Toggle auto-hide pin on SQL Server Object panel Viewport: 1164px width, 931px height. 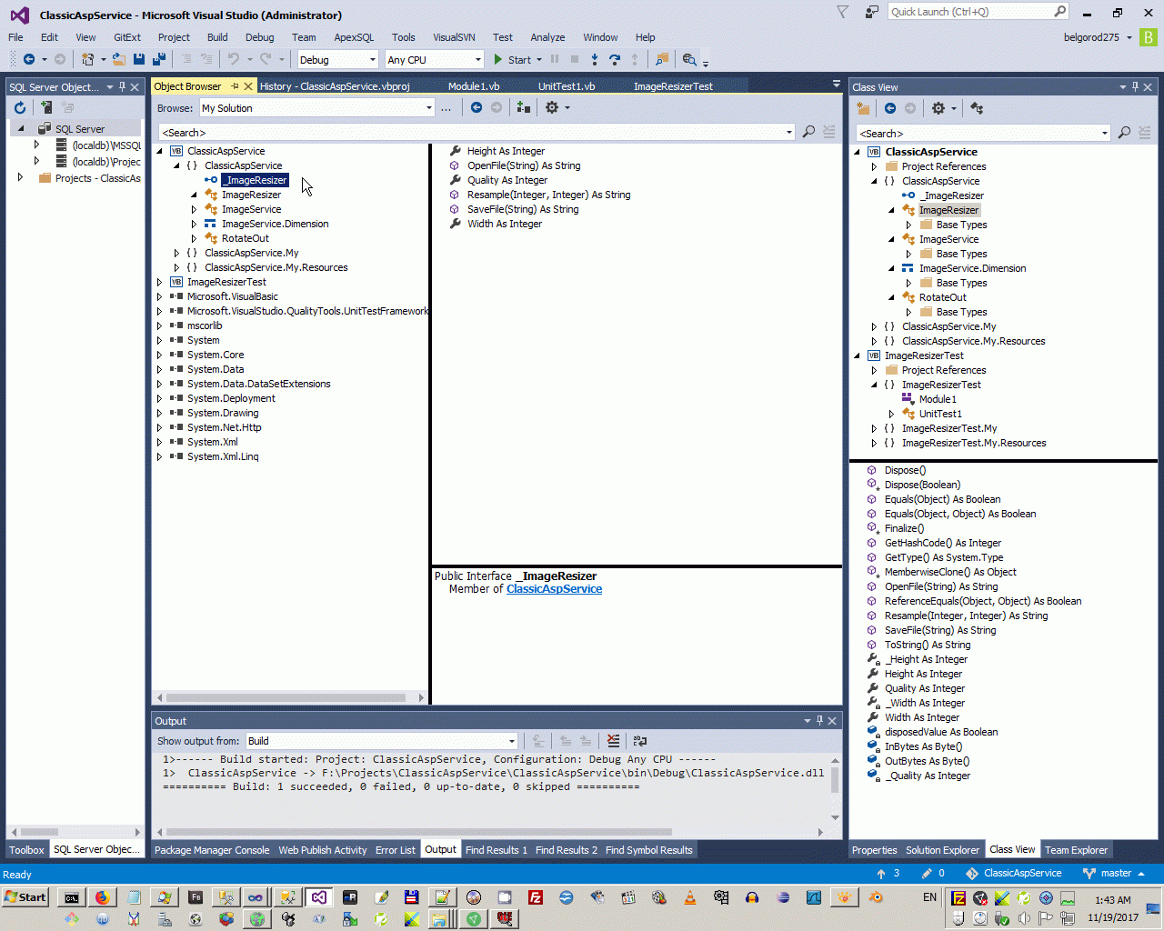click(122, 87)
